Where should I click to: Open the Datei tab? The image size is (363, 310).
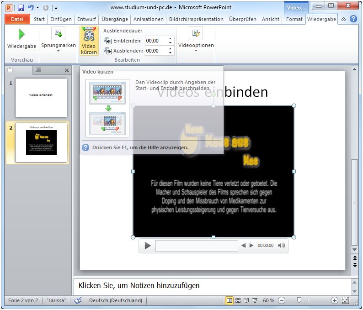(17, 19)
